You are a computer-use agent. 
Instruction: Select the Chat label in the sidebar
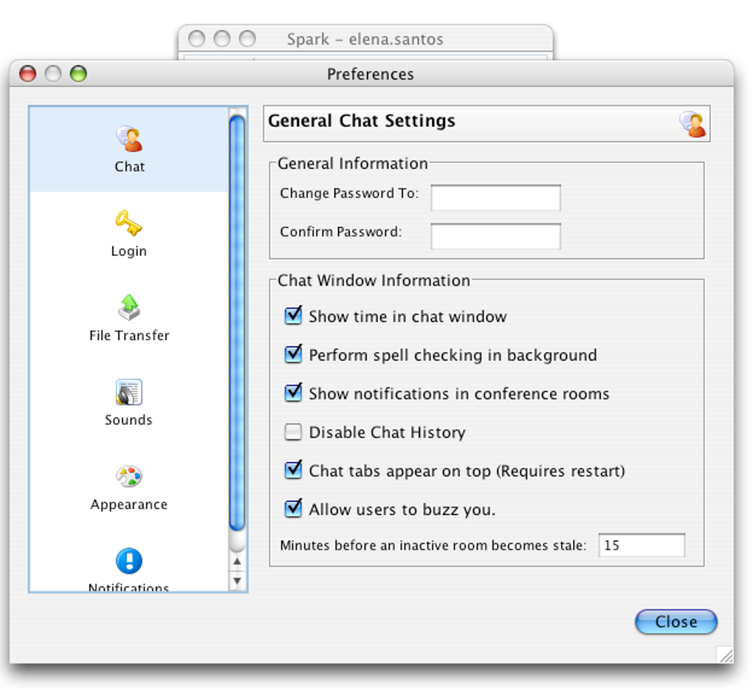click(x=129, y=167)
